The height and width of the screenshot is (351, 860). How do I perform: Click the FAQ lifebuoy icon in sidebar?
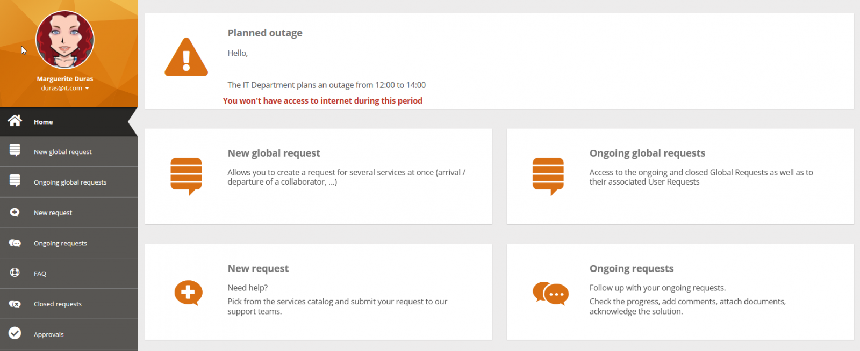tap(15, 273)
